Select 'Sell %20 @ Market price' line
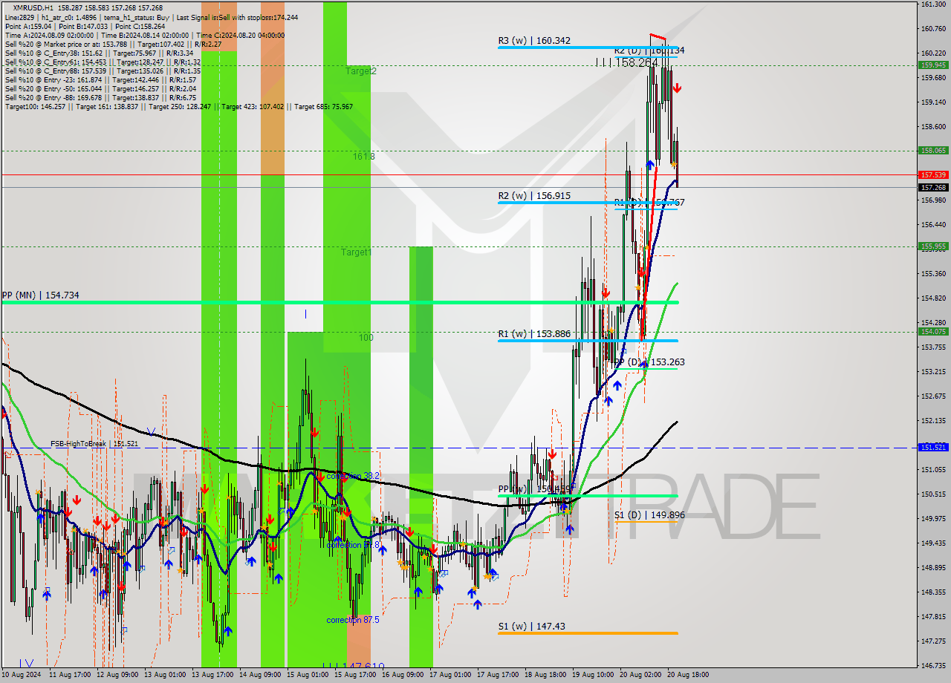951x683 pixels. tap(114, 44)
